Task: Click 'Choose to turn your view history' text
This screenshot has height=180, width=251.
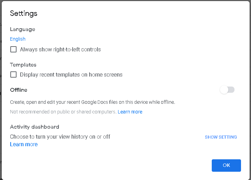Action: (60, 137)
